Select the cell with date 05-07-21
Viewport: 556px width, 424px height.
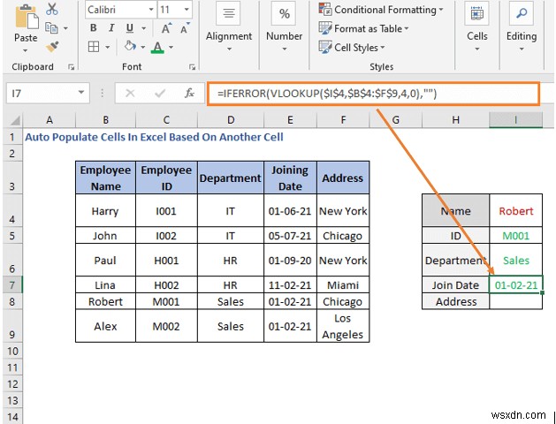point(290,236)
